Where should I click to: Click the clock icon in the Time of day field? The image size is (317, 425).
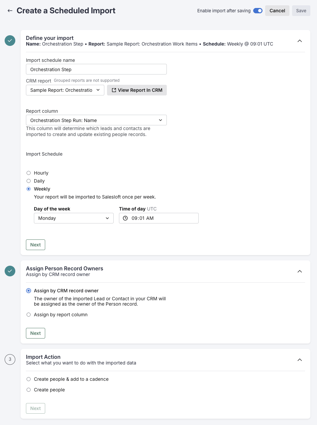tap(125, 218)
